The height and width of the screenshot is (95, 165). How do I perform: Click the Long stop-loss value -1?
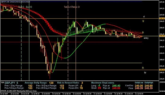99,86
